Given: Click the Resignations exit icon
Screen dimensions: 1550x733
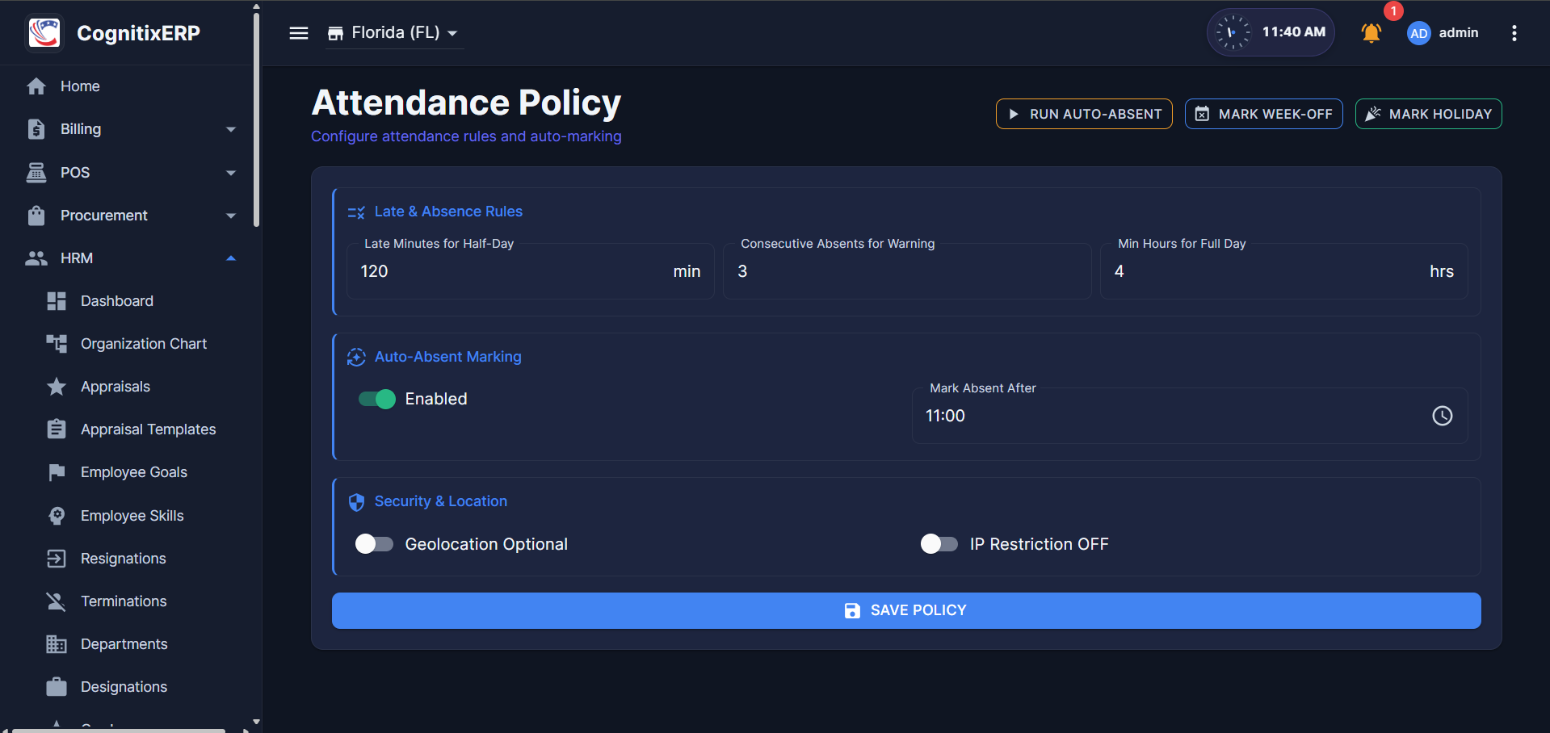Looking at the screenshot, I should click(x=57, y=559).
